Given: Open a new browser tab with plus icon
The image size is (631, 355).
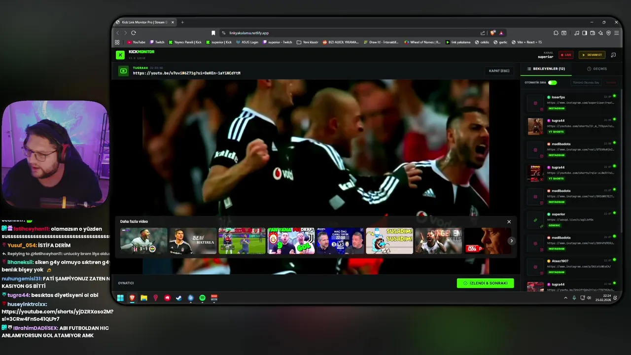Looking at the screenshot, I should (x=182, y=22).
